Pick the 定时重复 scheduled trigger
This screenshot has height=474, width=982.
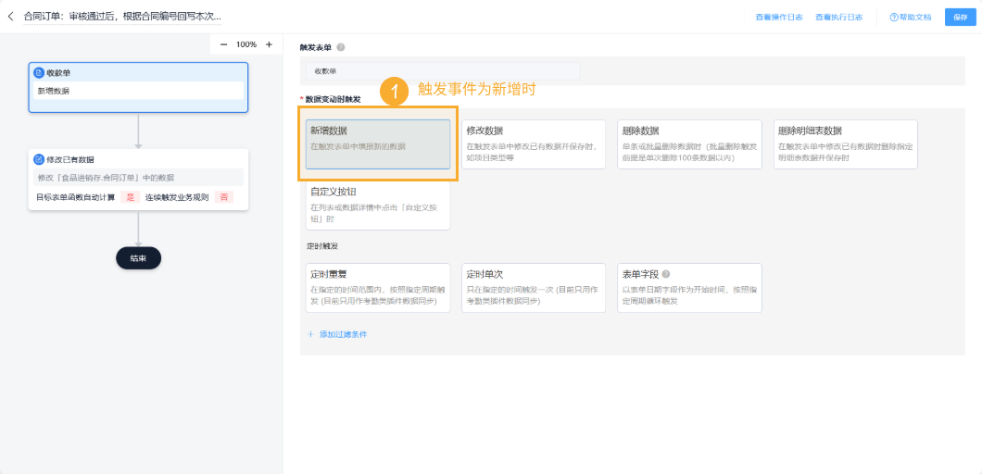[x=378, y=287]
